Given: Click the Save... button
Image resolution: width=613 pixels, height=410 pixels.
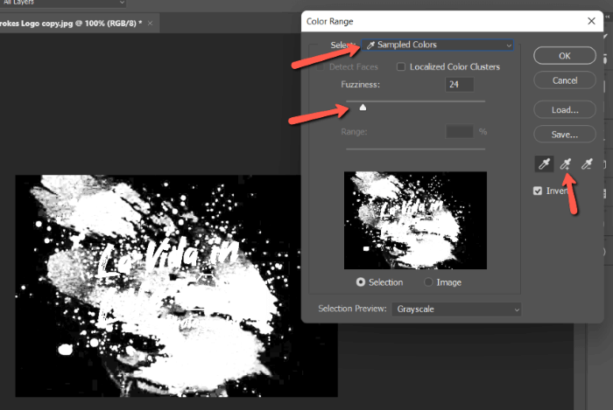Looking at the screenshot, I should click(565, 135).
